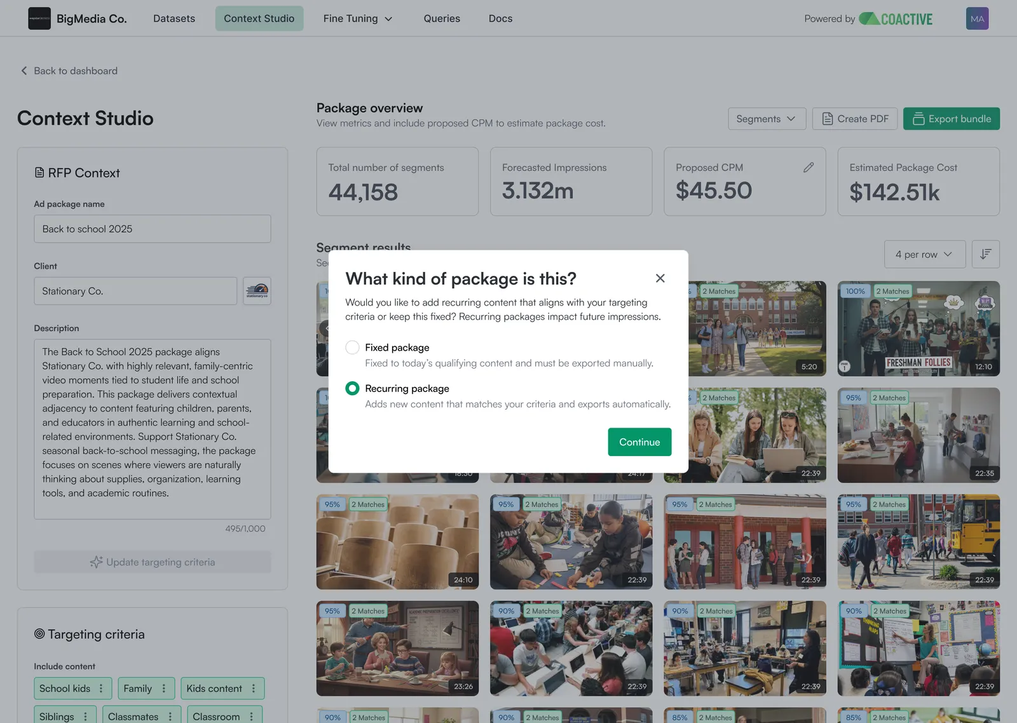Open the Docs tab
This screenshot has width=1017, height=723.
point(500,18)
